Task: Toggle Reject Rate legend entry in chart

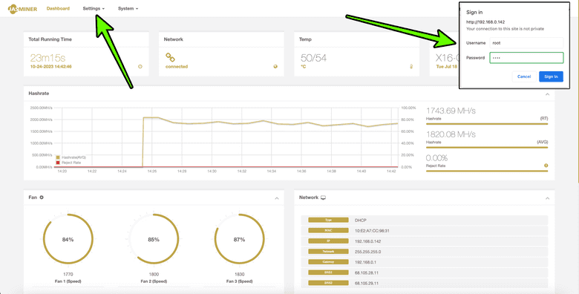Action: point(68,163)
